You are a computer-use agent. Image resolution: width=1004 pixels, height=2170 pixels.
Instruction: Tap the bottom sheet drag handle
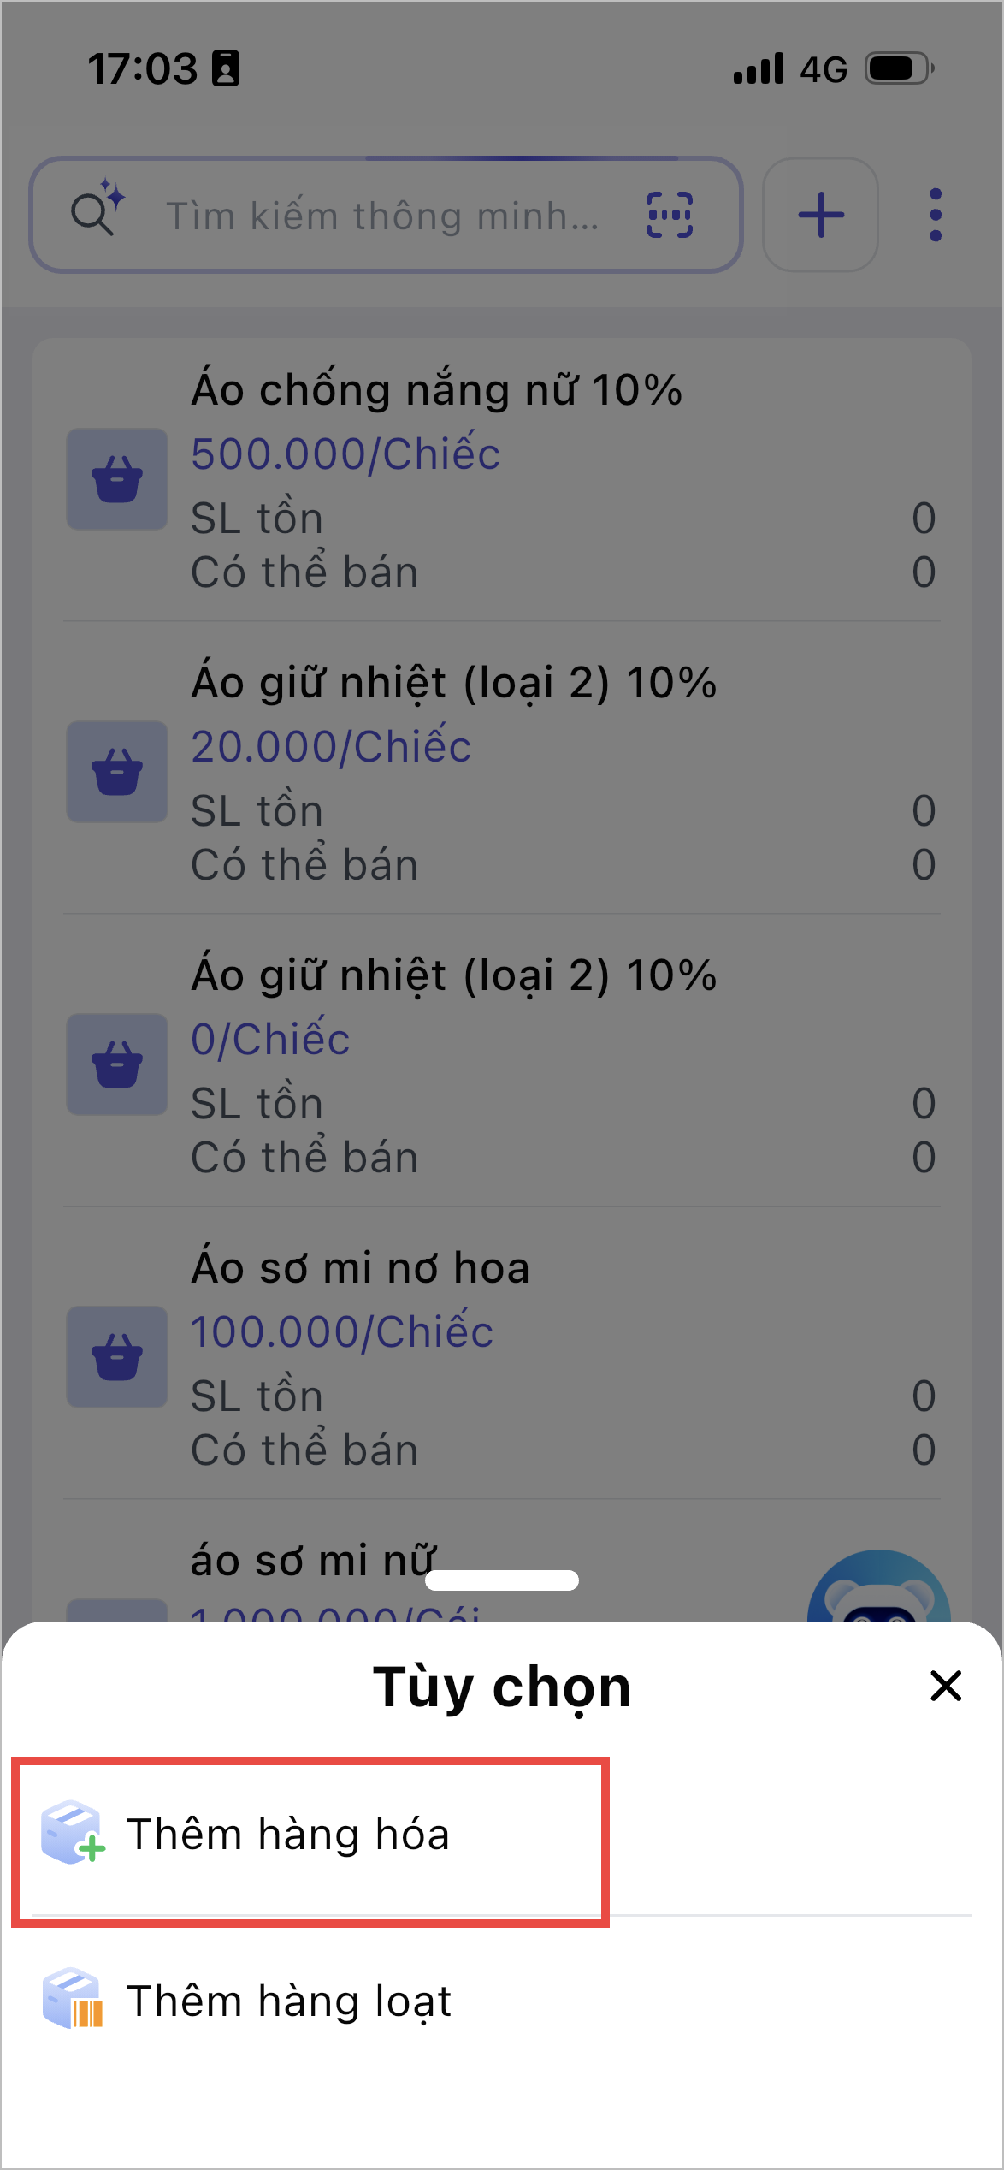[502, 1580]
